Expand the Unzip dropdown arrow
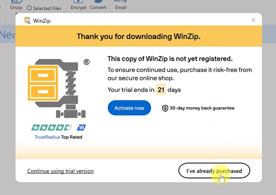The height and width of the screenshot is (195, 276). [x=16, y=13]
